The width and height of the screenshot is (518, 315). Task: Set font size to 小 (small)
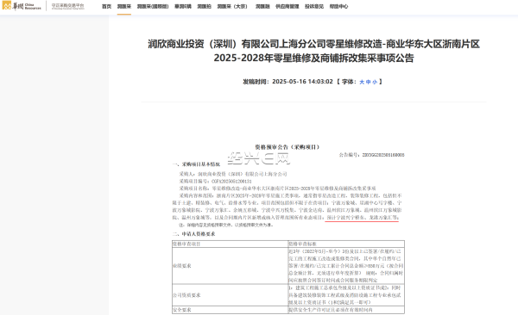click(375, 82)
